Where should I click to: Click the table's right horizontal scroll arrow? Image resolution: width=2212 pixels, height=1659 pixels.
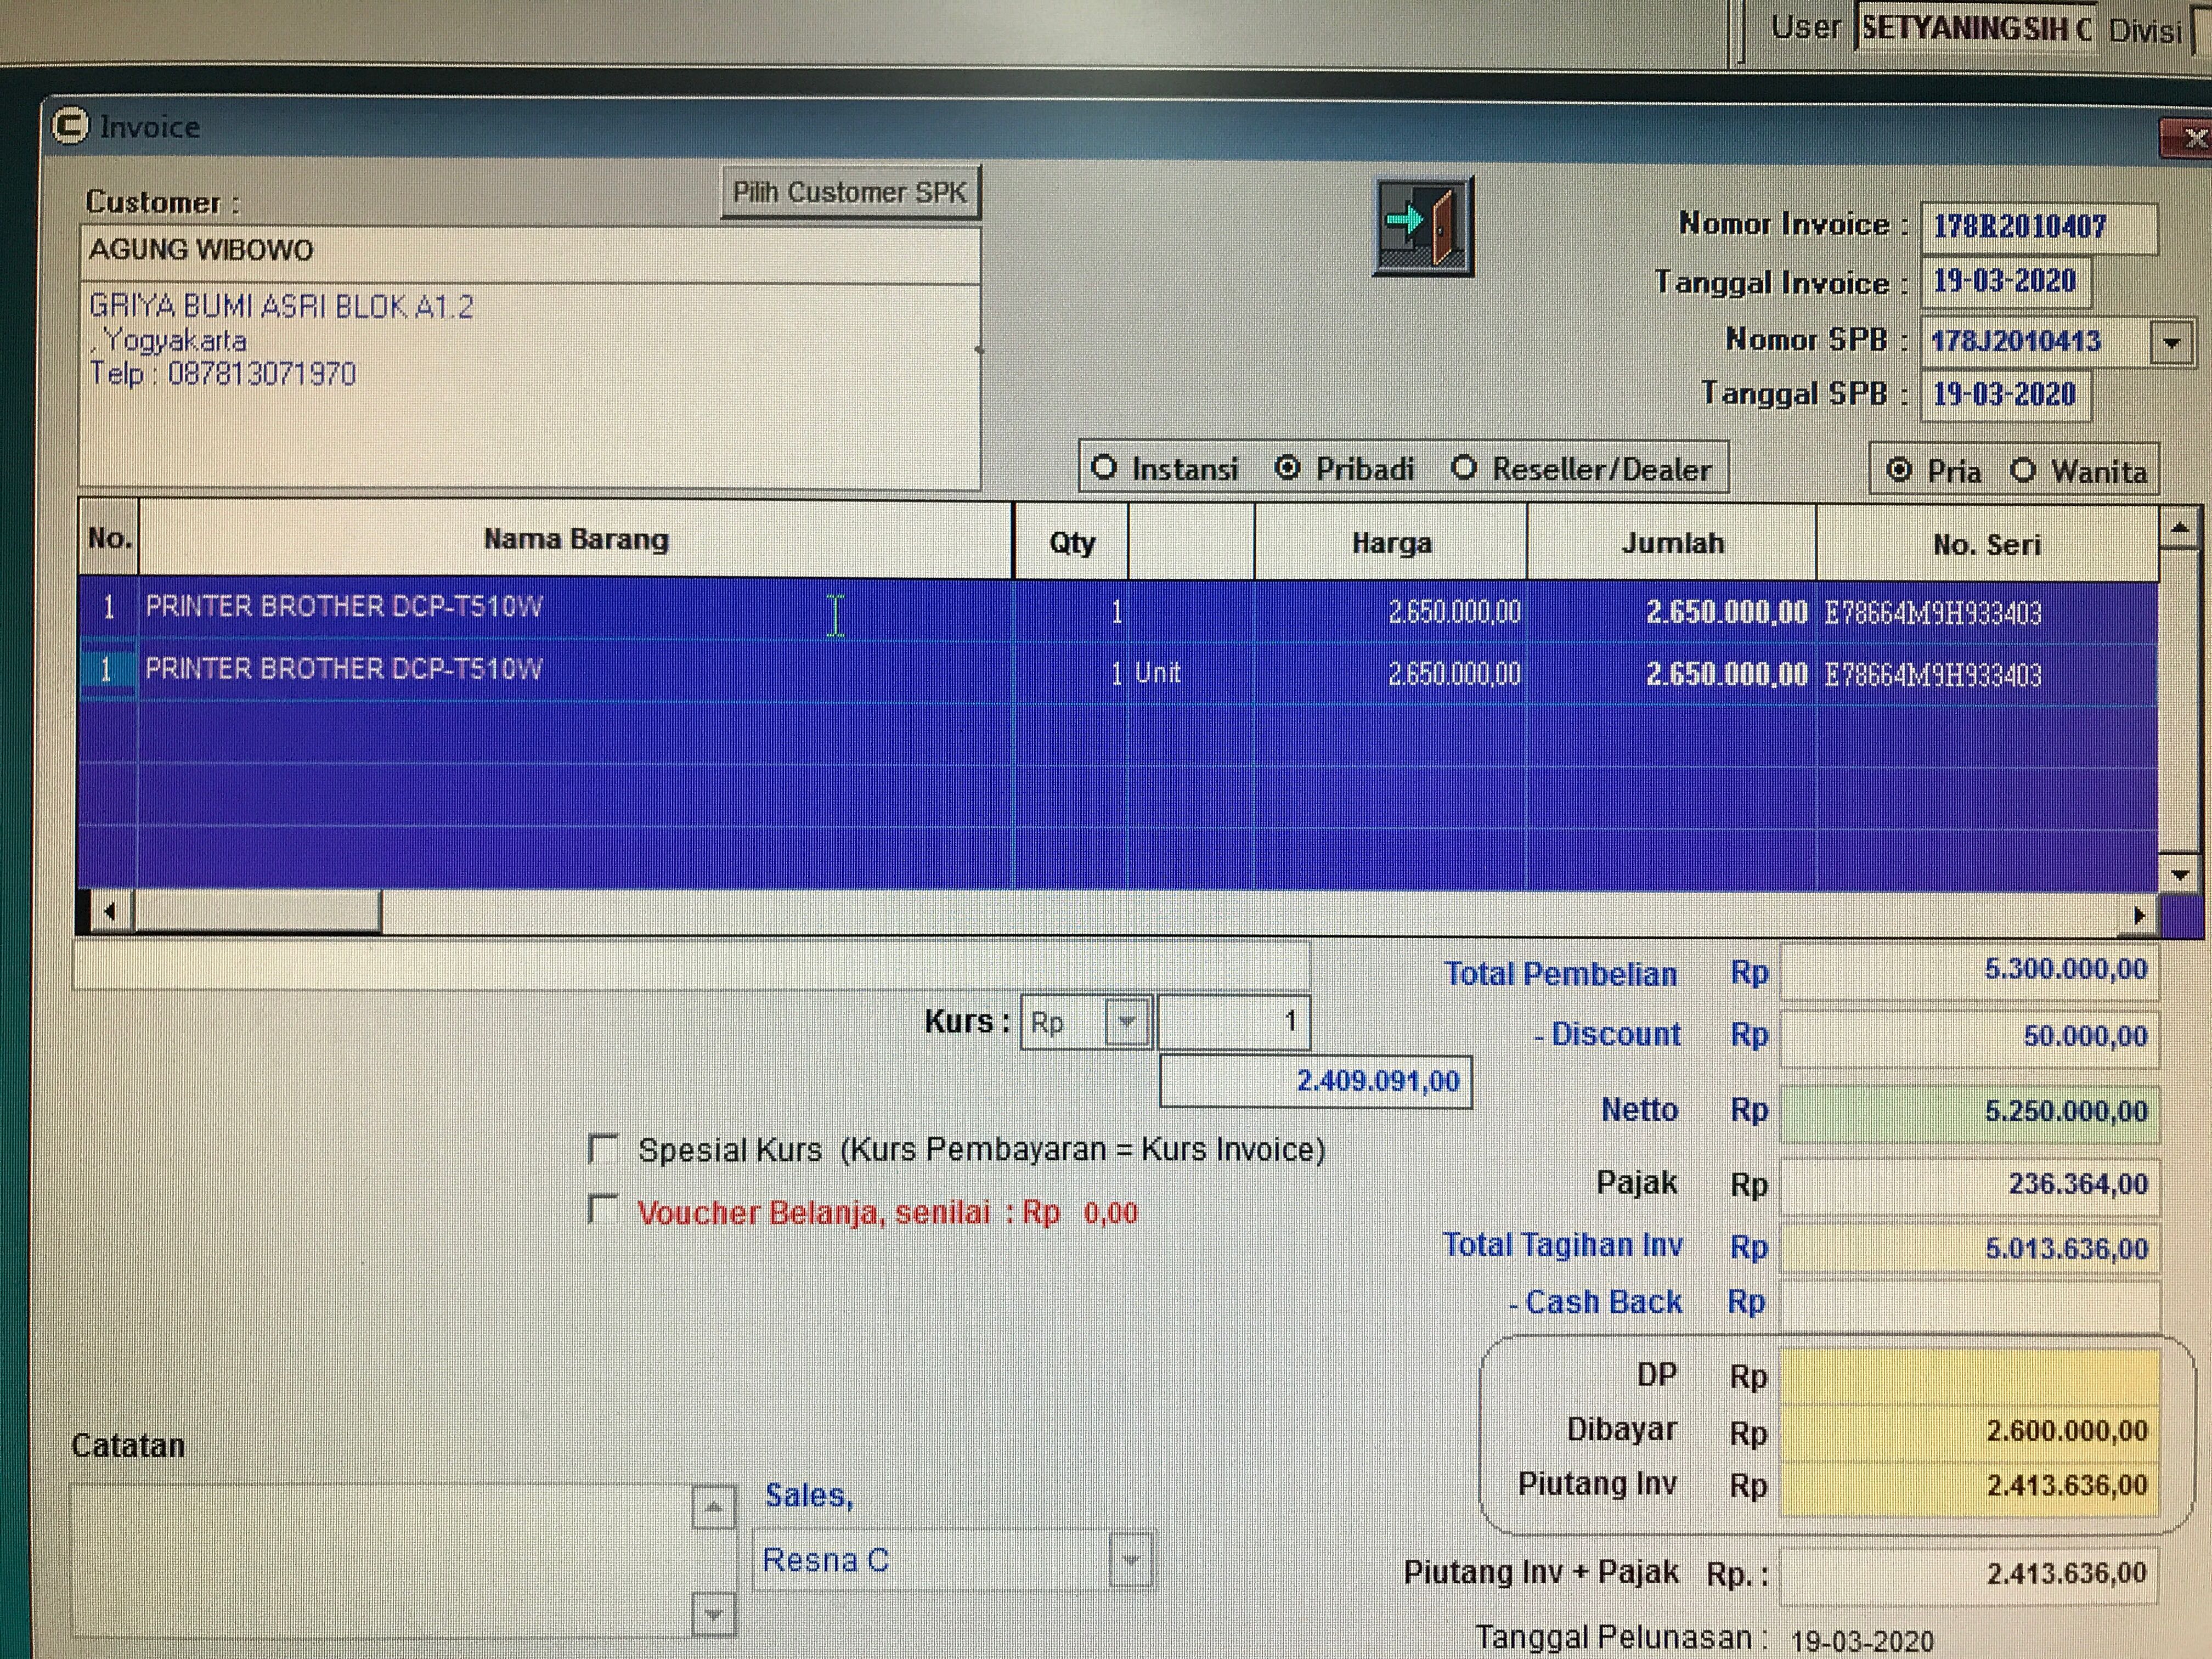click(2138, 914)
